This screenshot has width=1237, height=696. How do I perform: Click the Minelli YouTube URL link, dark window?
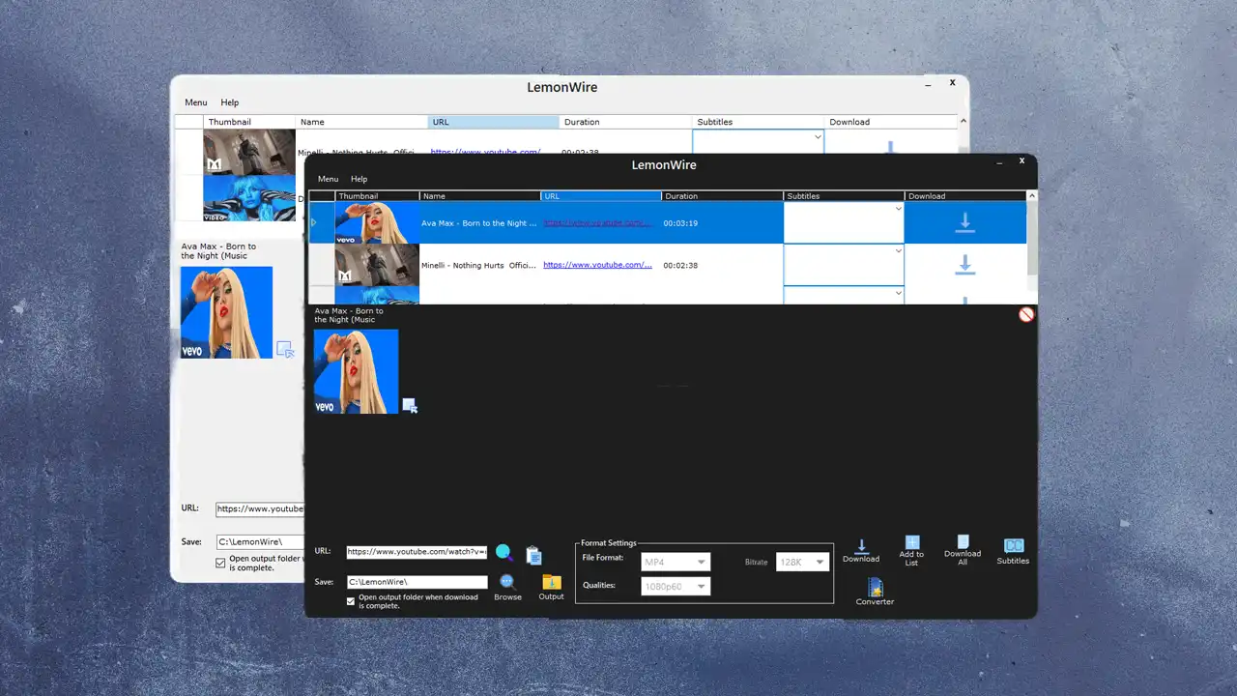click(x=597, y=265)
